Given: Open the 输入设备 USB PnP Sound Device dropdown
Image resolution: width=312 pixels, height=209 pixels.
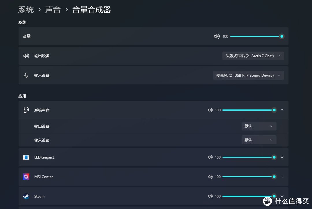Looking at the screenshot, I should point(248,75).
